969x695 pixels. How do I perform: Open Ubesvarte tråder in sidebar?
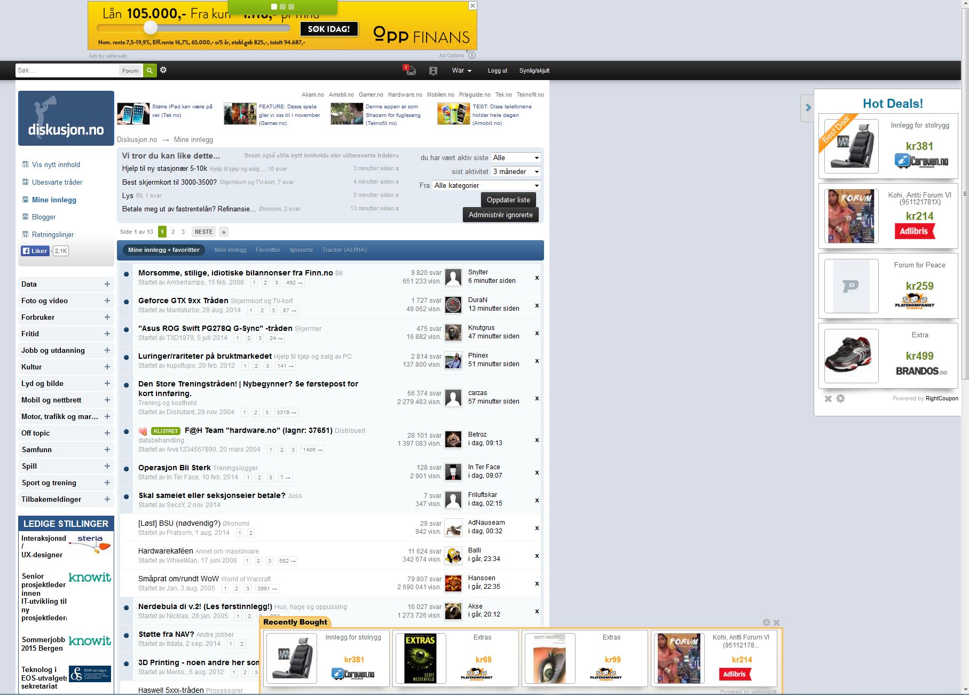57,182
